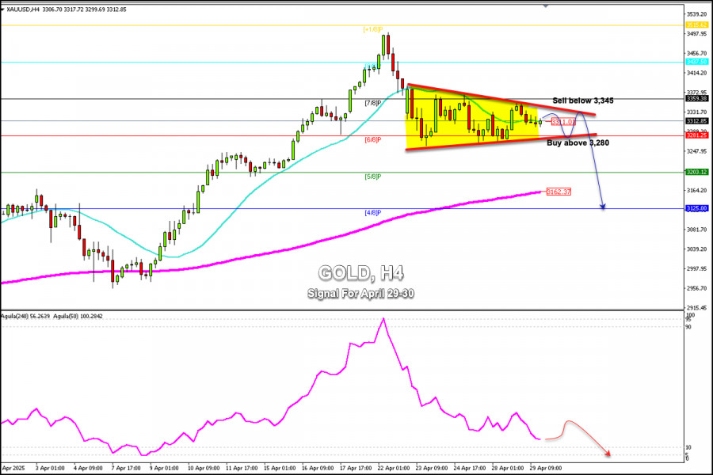Click the [+1/8]P Murrey level label
This screenshot has width=713, height=475.
click(372, 29)
